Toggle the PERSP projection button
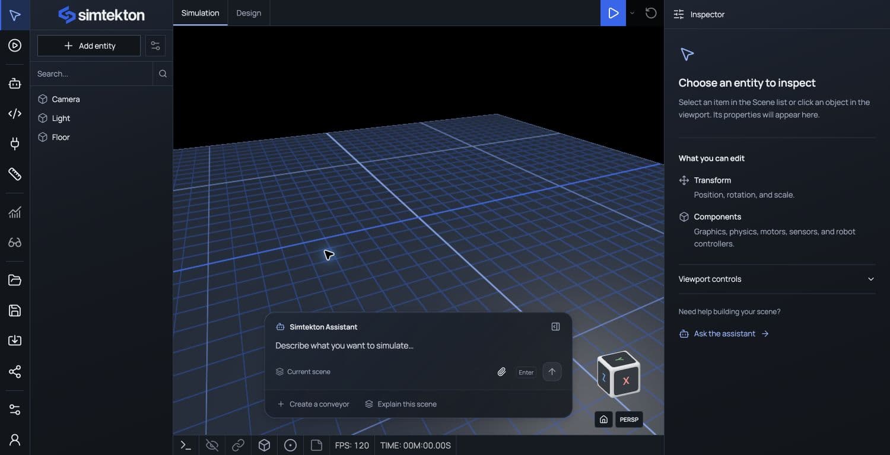The width and height of the screenshot is (890, 455). click(x=629, y=419)
